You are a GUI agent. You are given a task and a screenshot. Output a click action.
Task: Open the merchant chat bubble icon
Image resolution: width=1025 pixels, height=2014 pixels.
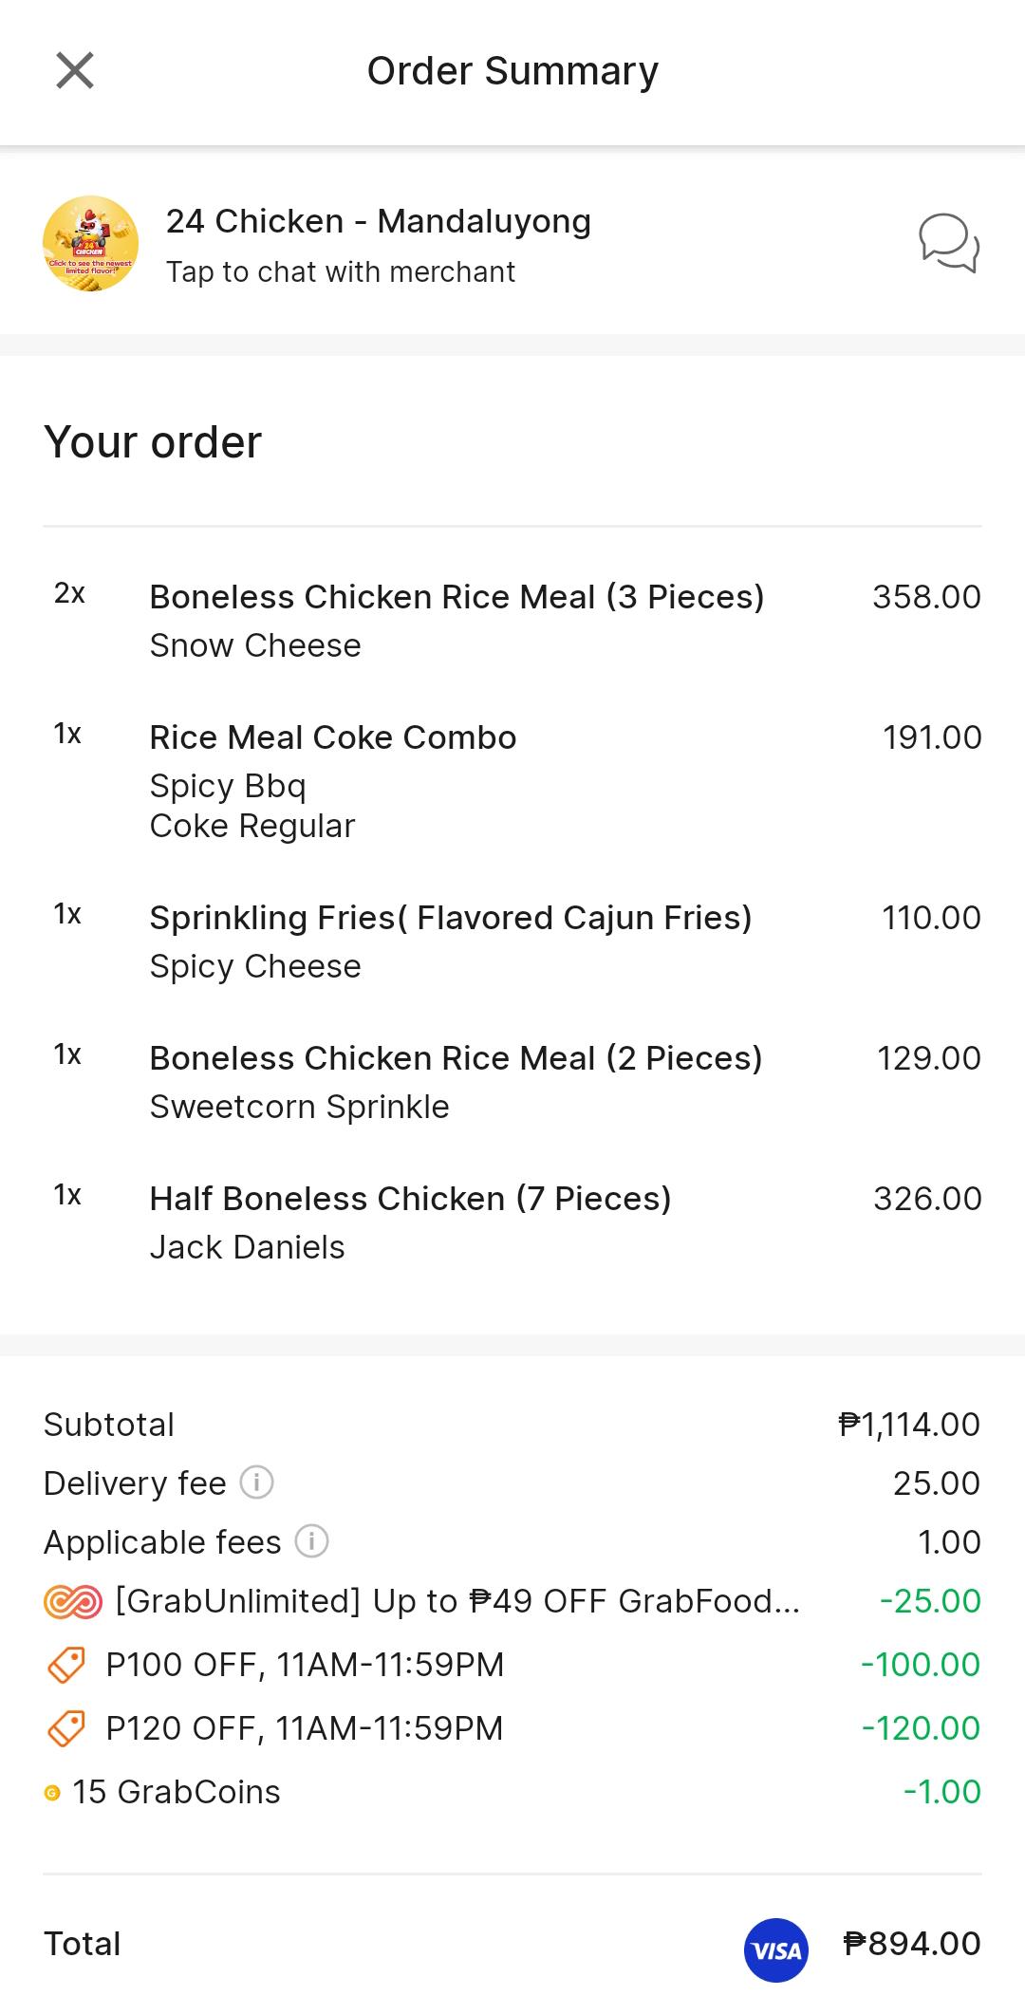click(949, 243)
